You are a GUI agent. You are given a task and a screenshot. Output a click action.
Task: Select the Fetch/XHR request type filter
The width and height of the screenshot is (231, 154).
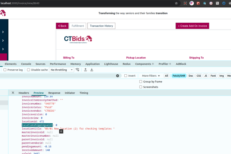178,76
